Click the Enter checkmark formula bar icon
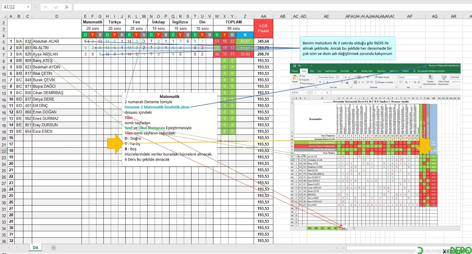This screenshot has height=254, width=472. coord(56,7)
